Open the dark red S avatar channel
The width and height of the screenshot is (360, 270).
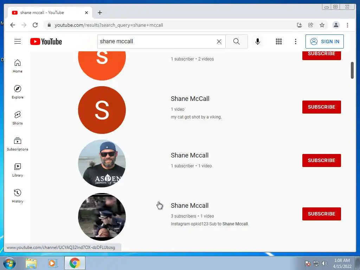tap(102, 110)
